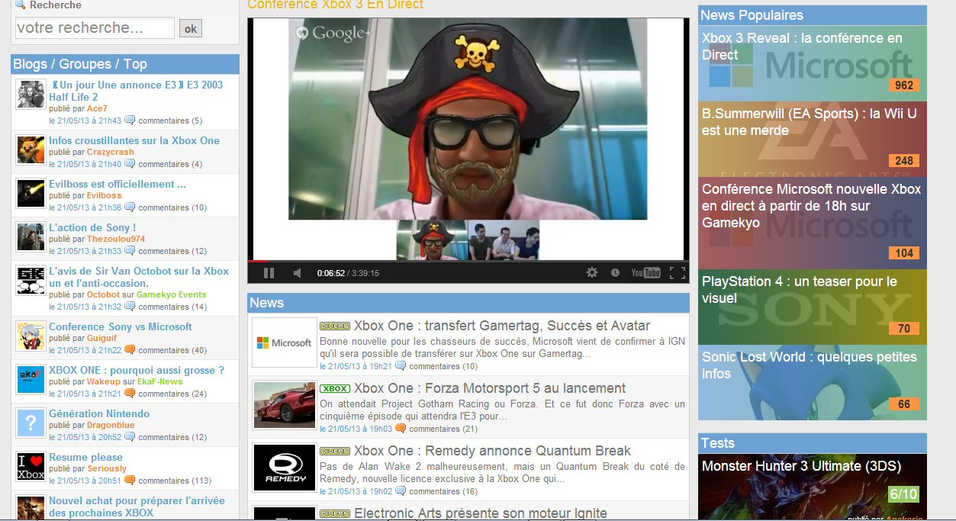Viewport: 956px width, 521px height.
Task: Open 'Xbox One : Remedy annonce Quantum Break'
Action: [x=493, y=451]
